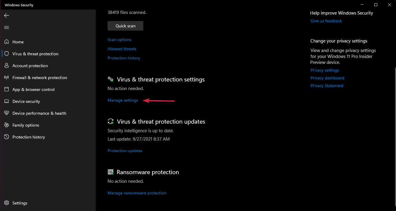Click the Device performance heart icon
This screenshot has height=211, width=396.
tap(7, 113)
